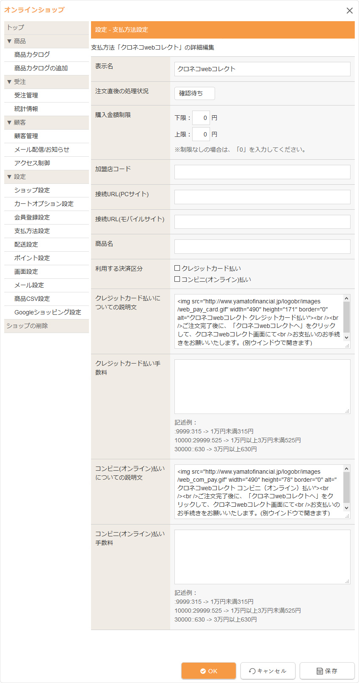Click resize handle of クレジットカード払い手数料 textarea

(347, 411)
